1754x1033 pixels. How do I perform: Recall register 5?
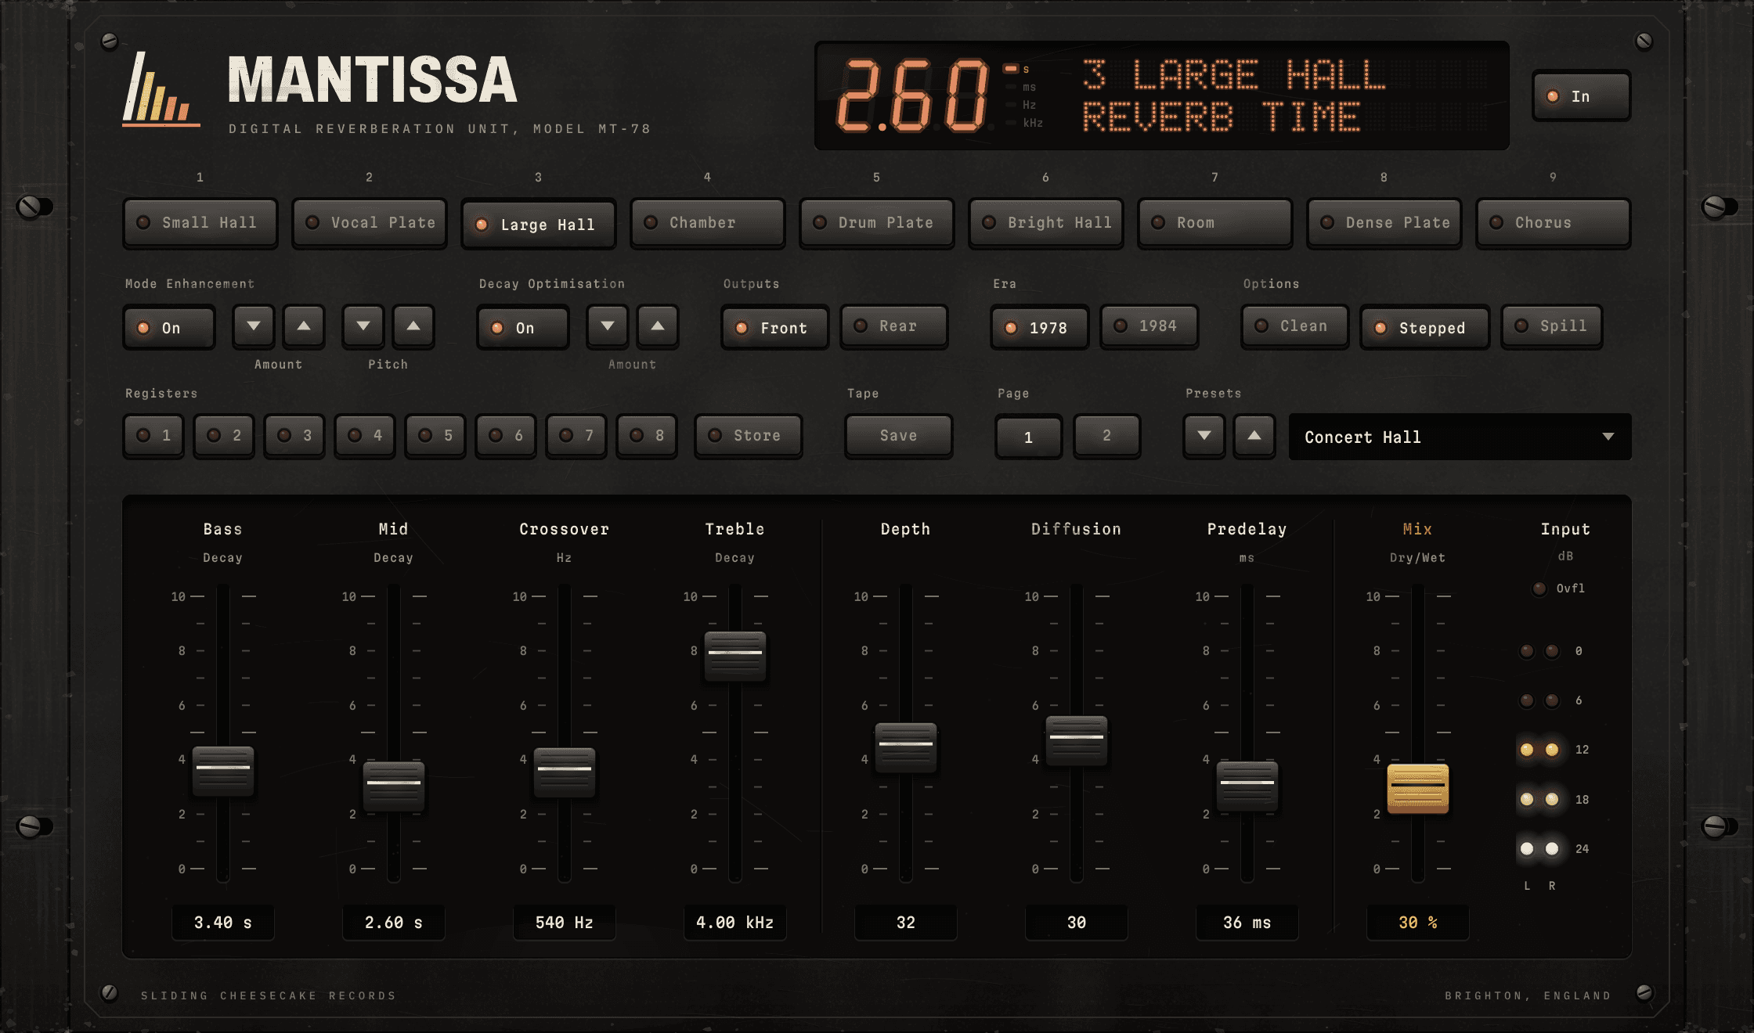click(435, 436)
